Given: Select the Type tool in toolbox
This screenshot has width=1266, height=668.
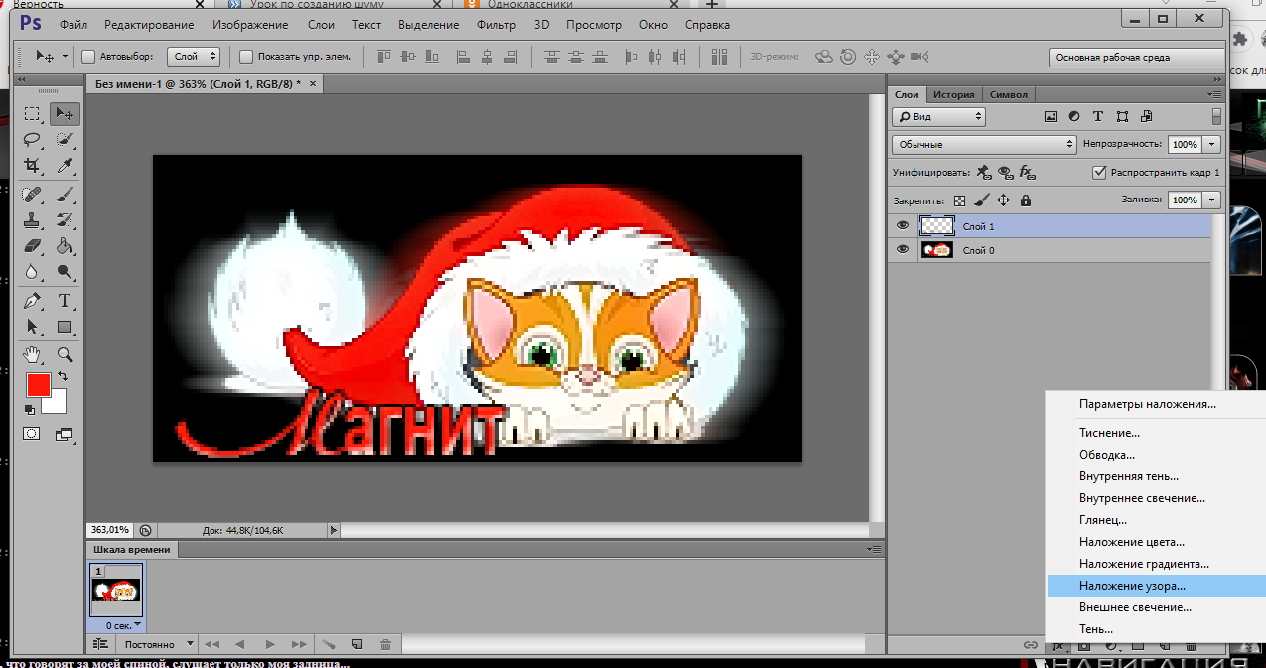Looking at the screenshot, I should coord(65,300).
